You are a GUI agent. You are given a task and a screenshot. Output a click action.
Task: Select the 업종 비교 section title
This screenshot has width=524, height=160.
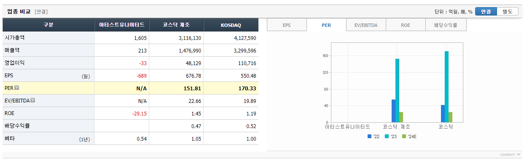[19, 11]
